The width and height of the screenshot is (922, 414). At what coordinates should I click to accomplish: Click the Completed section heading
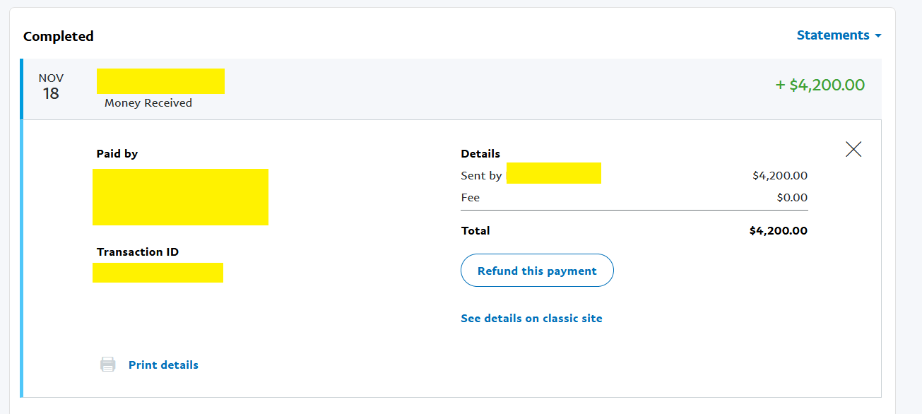(x=59, y=36)
